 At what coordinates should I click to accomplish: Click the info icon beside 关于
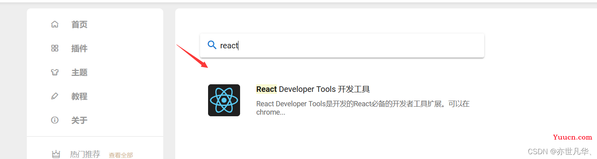coord(55,120)
